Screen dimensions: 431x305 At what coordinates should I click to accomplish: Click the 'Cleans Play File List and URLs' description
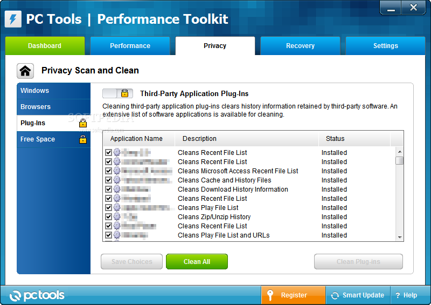pyautogui.click(x=224, y=235)
